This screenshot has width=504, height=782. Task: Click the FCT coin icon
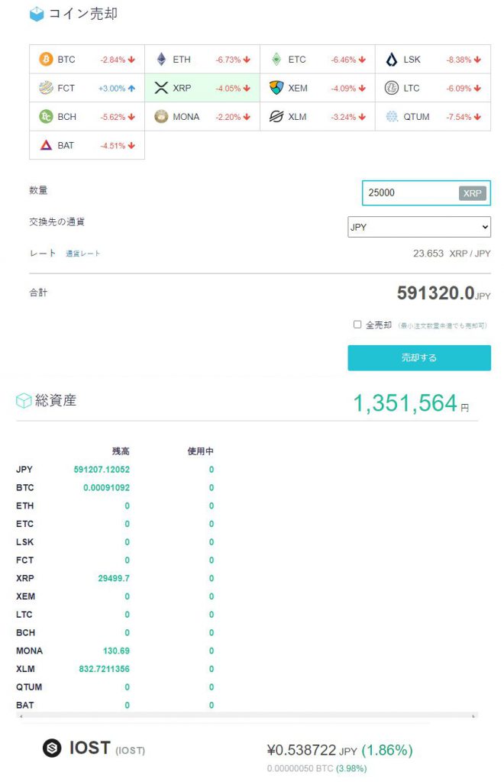coord(46,88)
